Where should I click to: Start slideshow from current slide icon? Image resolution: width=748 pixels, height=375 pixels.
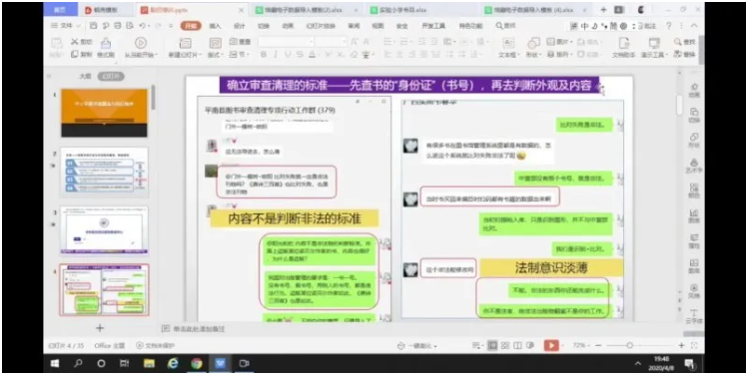click(140, 43)
